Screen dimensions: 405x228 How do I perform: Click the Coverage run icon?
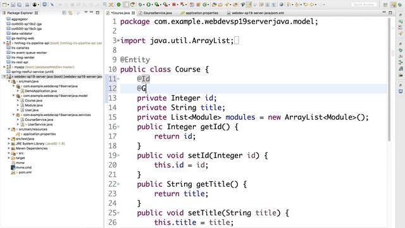pyautogui.click(x=156, y=4)
